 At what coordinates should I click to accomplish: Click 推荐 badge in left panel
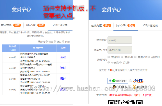pyautogui.click(x=17, y=25)
